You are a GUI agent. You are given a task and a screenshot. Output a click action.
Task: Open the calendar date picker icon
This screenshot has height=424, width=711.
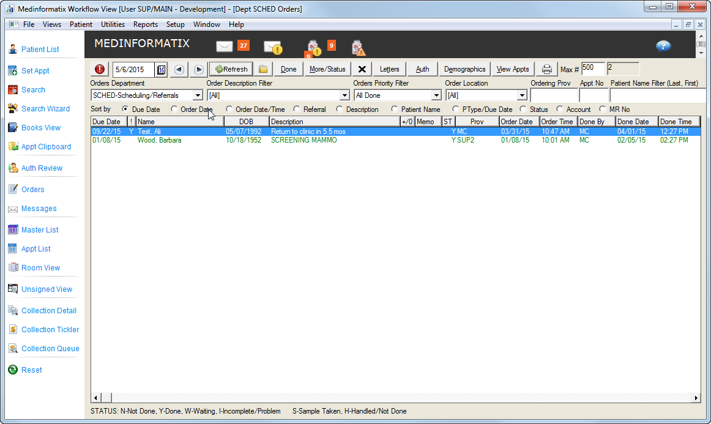(x=162, y=69)
